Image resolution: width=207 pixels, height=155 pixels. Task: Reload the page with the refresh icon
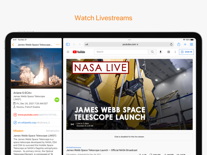171,45
